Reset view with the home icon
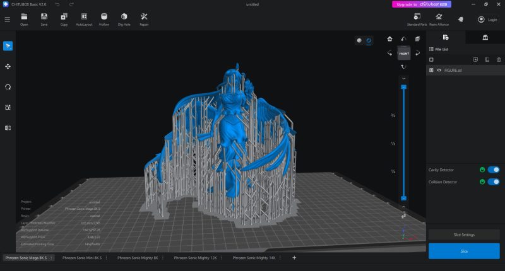Screen dimensions: 505x271 point(389,39)
